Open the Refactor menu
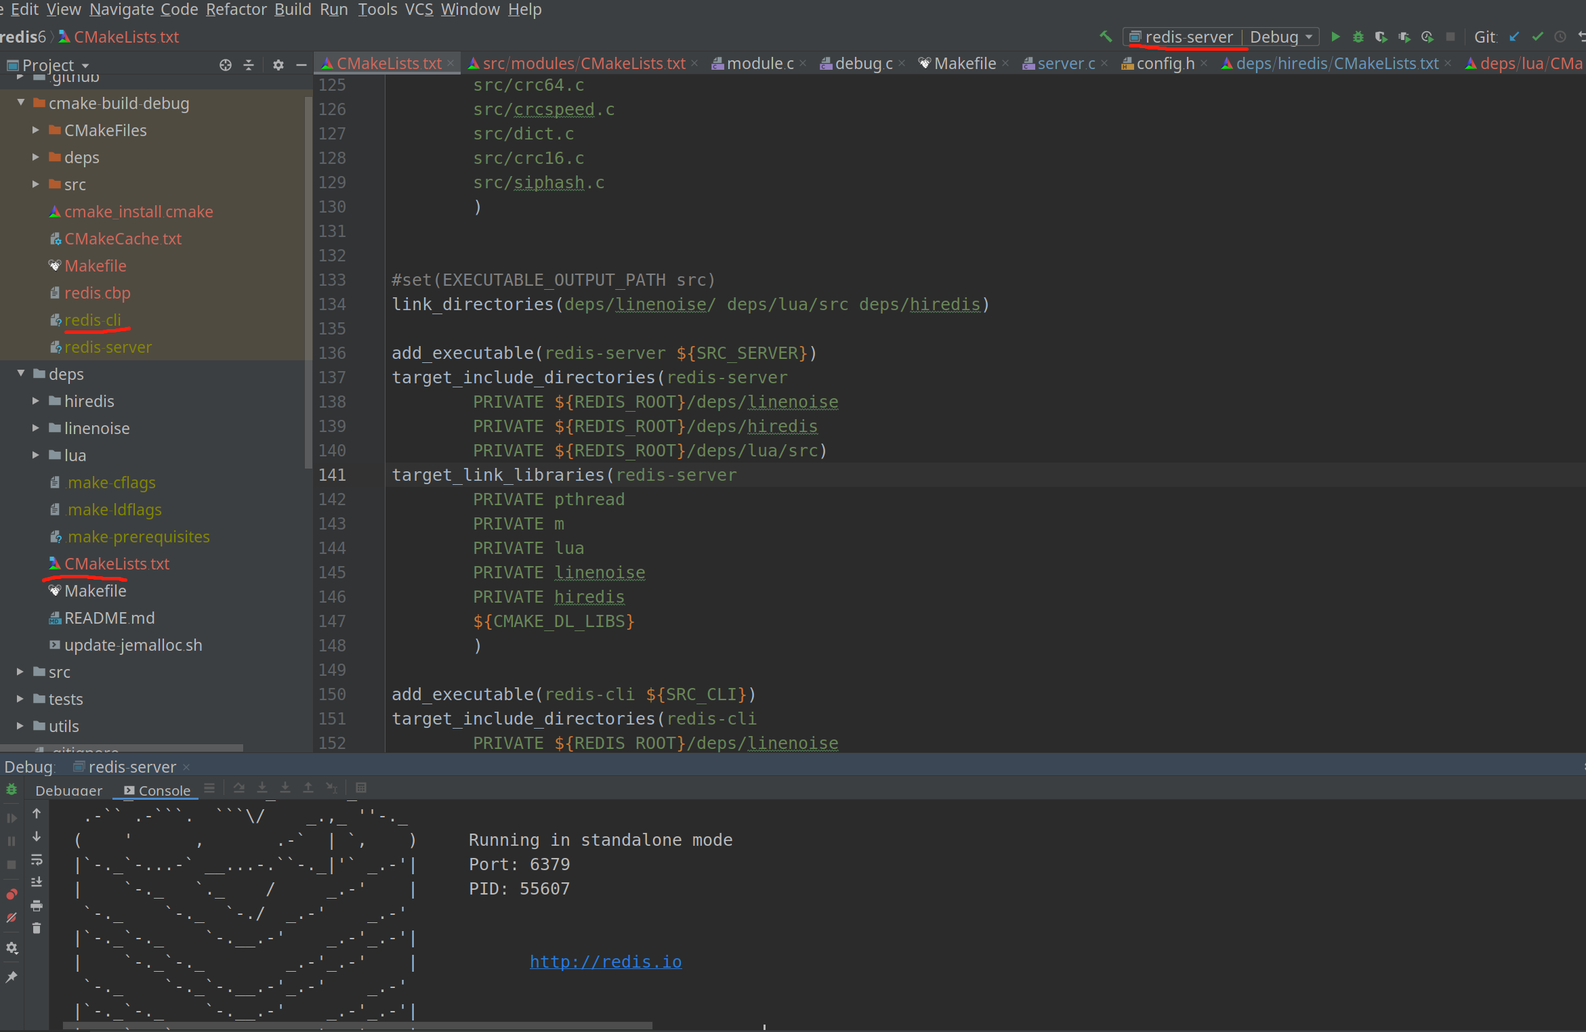Image resolution: width=1586 pixels, height=1032 pixels. click(236, 9)
